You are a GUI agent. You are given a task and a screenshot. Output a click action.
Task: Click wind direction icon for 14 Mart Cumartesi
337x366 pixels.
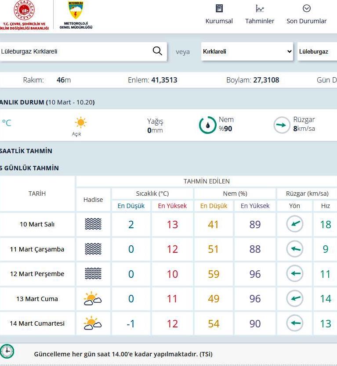click(295, 324)
